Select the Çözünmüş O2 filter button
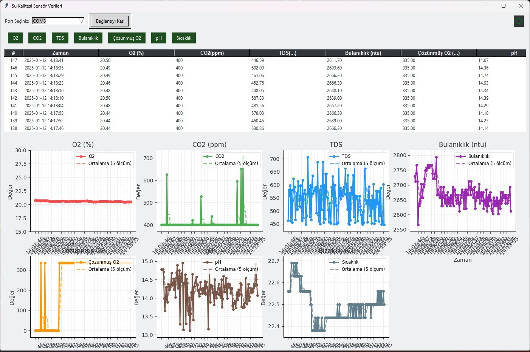Image resolution: width=530 pixels, height=352 pixels. (127, 38)
